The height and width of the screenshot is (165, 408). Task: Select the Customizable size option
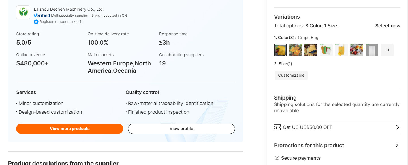click(291, 75)
